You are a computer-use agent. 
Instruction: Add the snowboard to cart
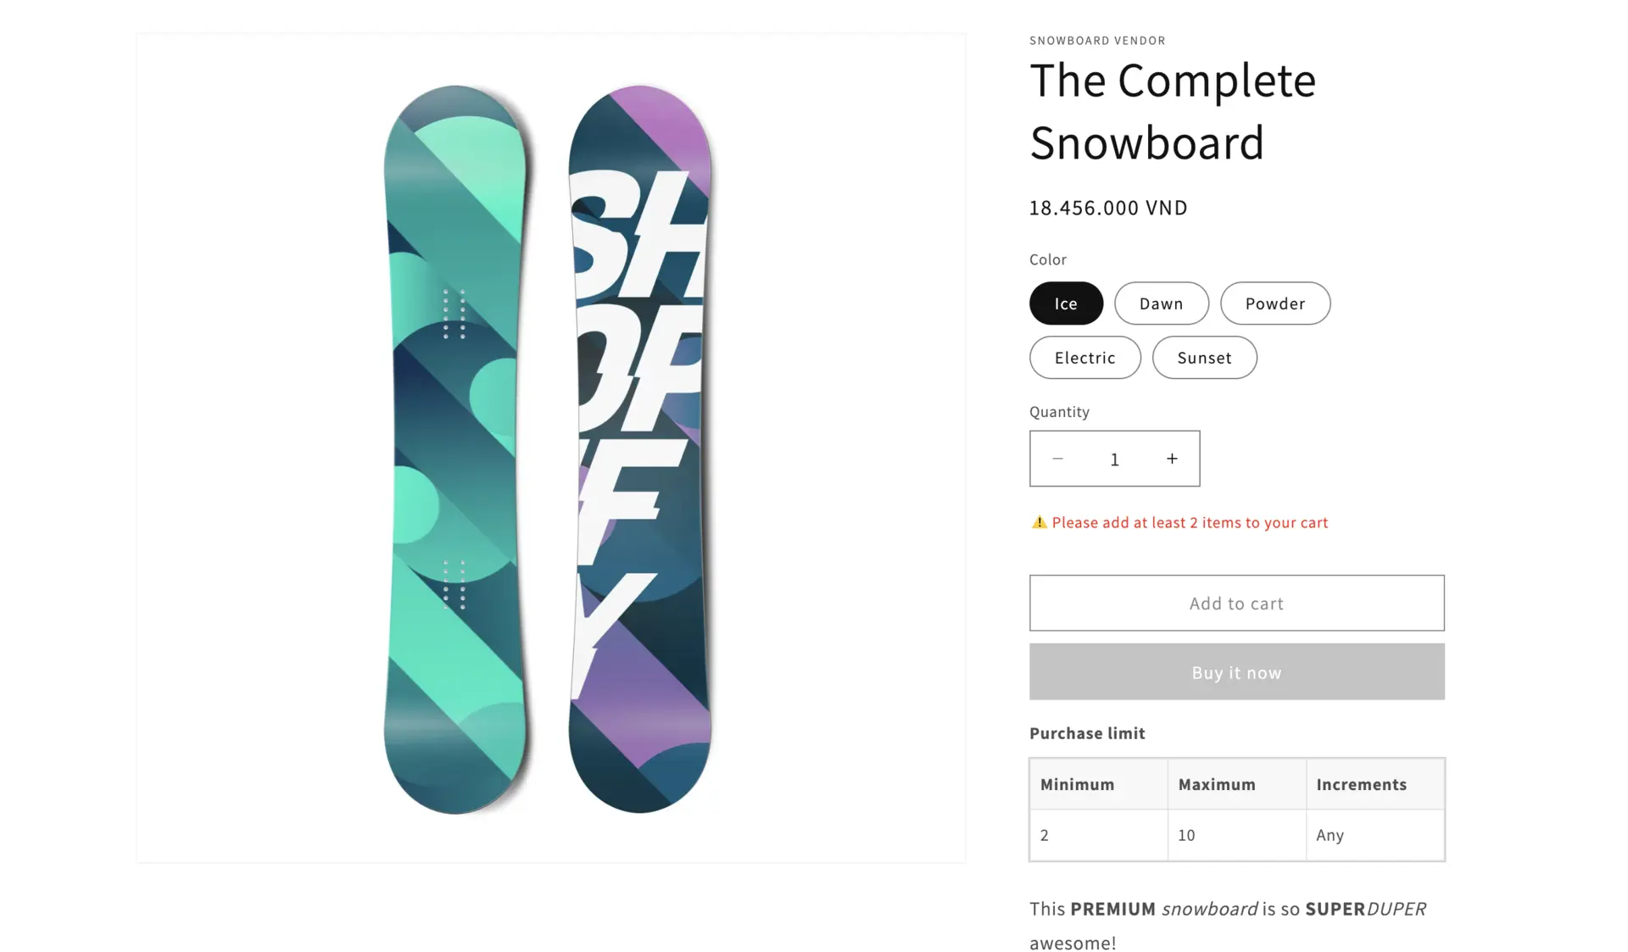click(1236, 603)
